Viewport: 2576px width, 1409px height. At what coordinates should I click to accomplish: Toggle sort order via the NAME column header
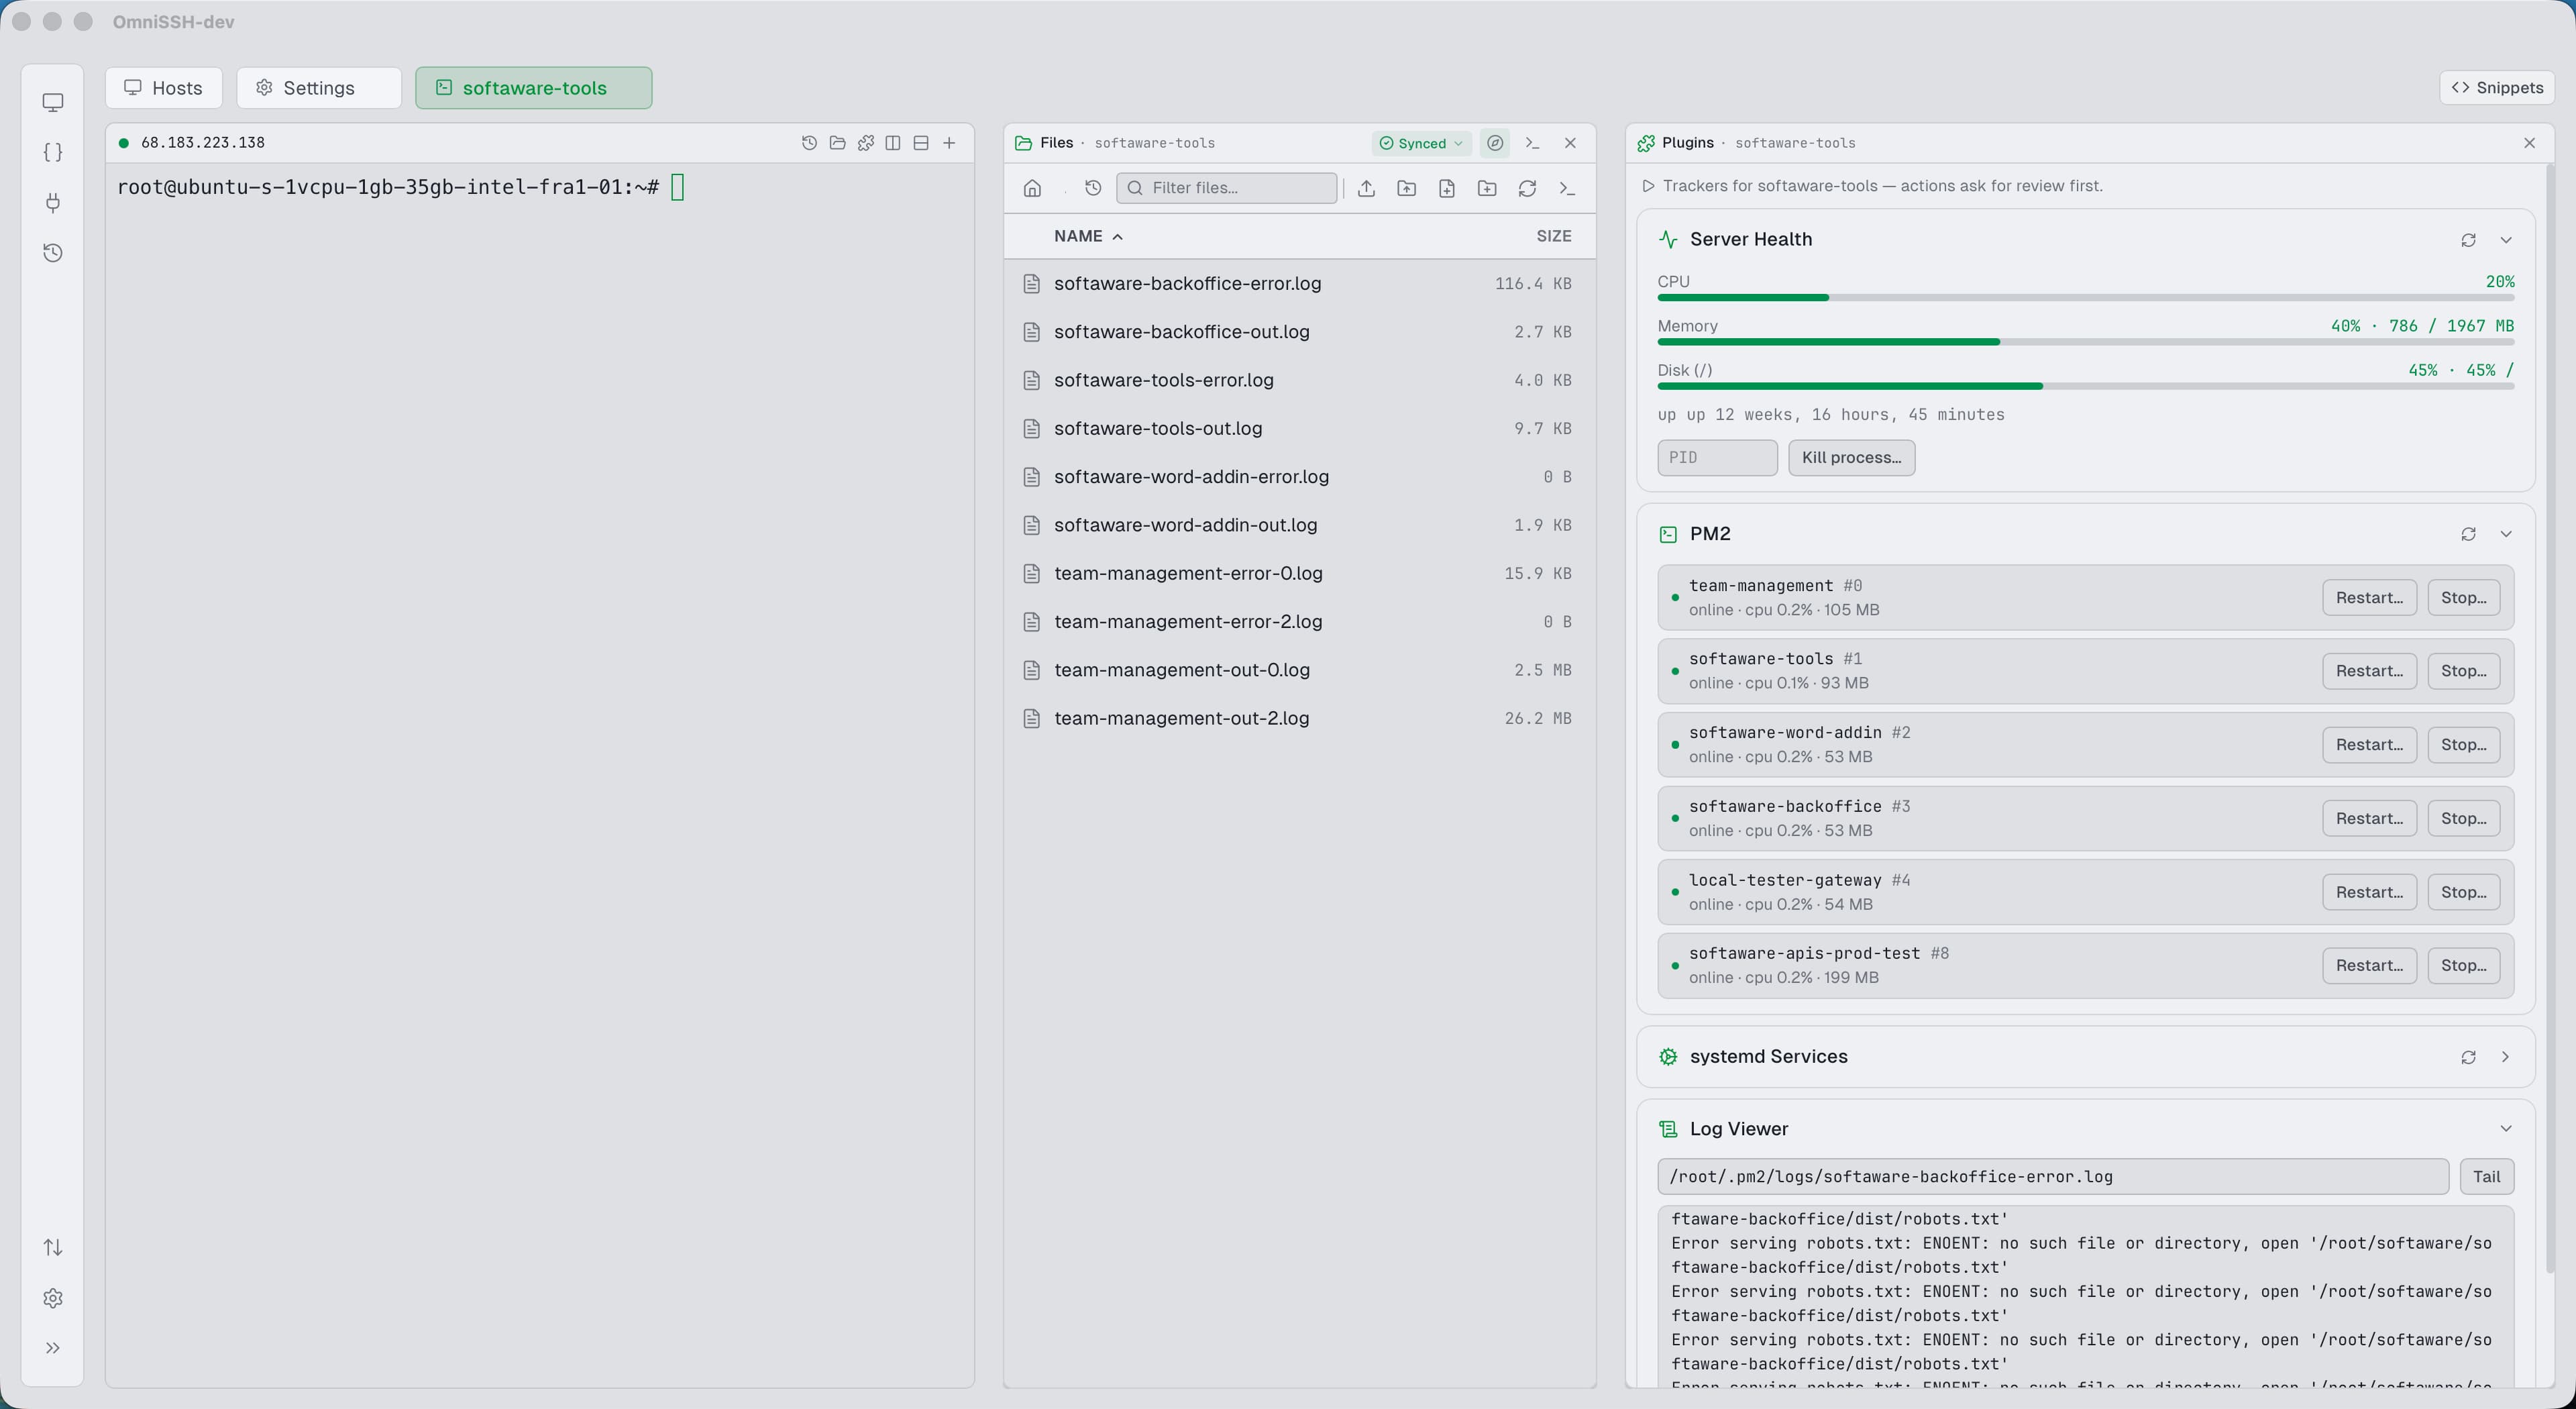(1088, 236)
